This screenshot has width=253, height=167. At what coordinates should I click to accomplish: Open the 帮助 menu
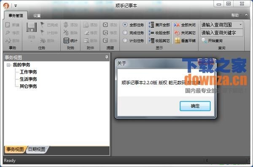235,15
